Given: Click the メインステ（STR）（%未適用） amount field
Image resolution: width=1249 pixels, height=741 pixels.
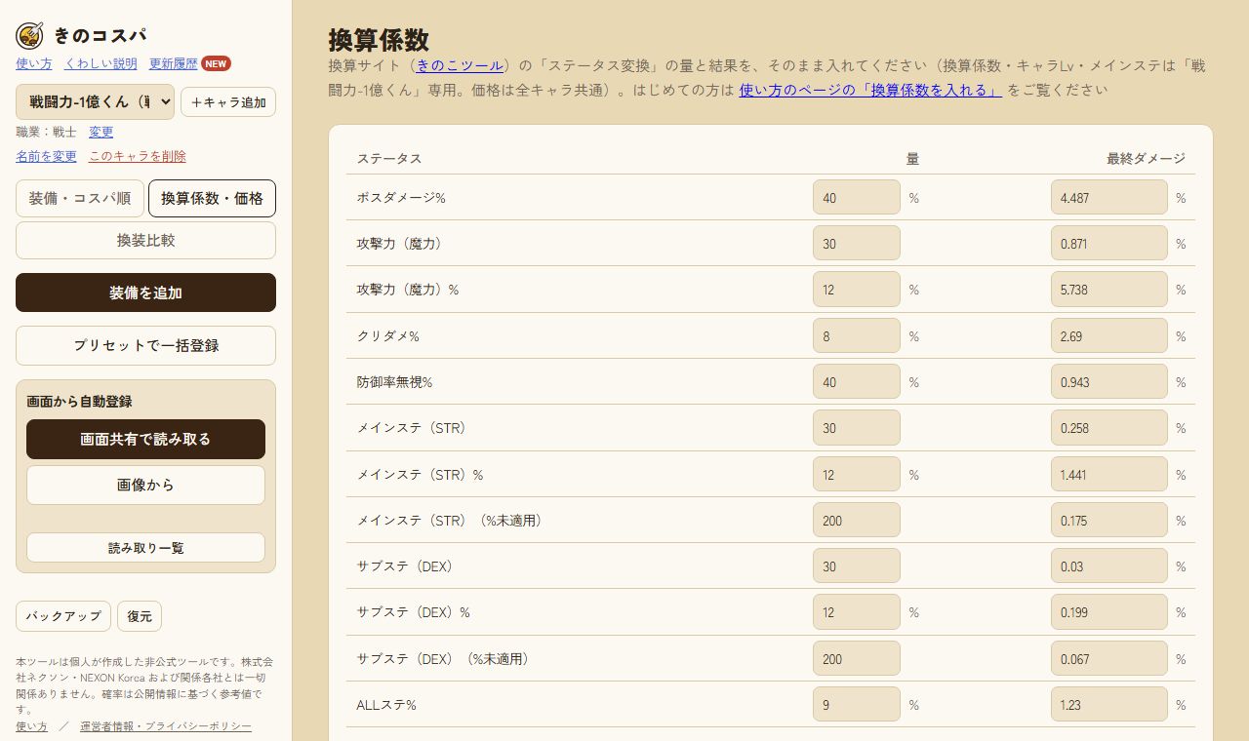Looking at the screenshot, I should coord(857,520).
